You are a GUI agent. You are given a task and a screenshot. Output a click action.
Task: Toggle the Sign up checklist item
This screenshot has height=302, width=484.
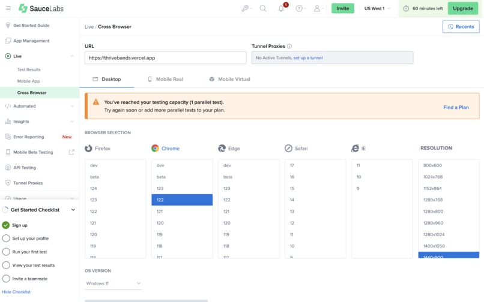click(6, 225)
